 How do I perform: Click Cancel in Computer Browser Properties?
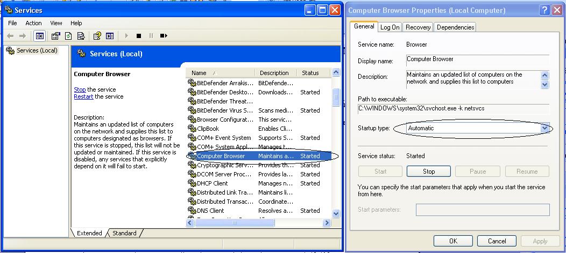pos(497,241)
